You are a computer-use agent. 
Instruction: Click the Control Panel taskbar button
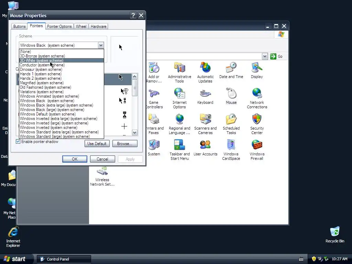[64, 259]
